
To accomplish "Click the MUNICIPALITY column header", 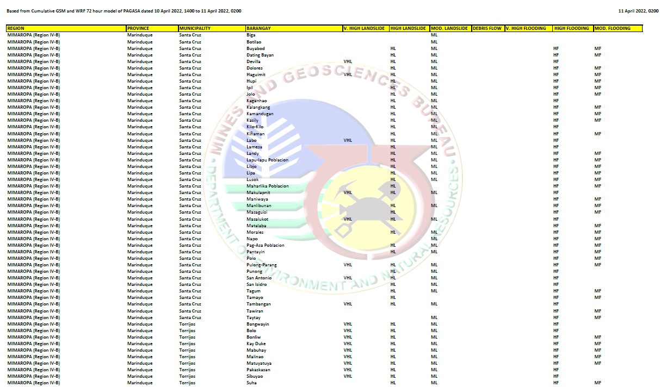I will (x=212, y=28).
